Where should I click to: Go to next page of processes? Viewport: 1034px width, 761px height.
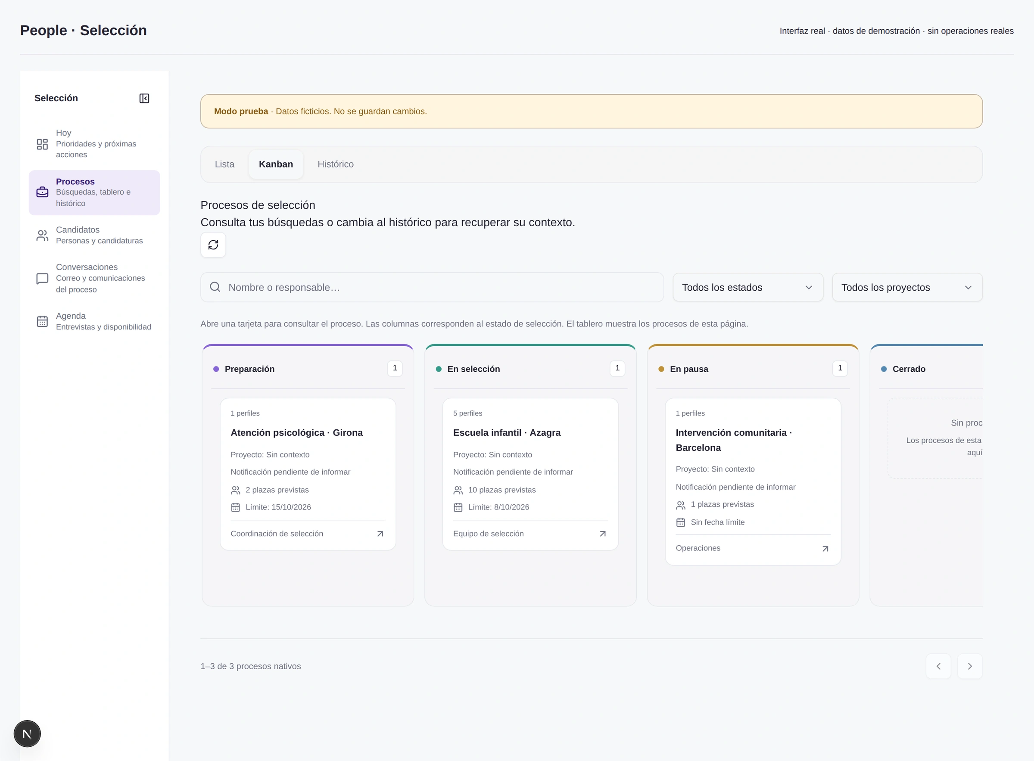click(x=970, y=666)
